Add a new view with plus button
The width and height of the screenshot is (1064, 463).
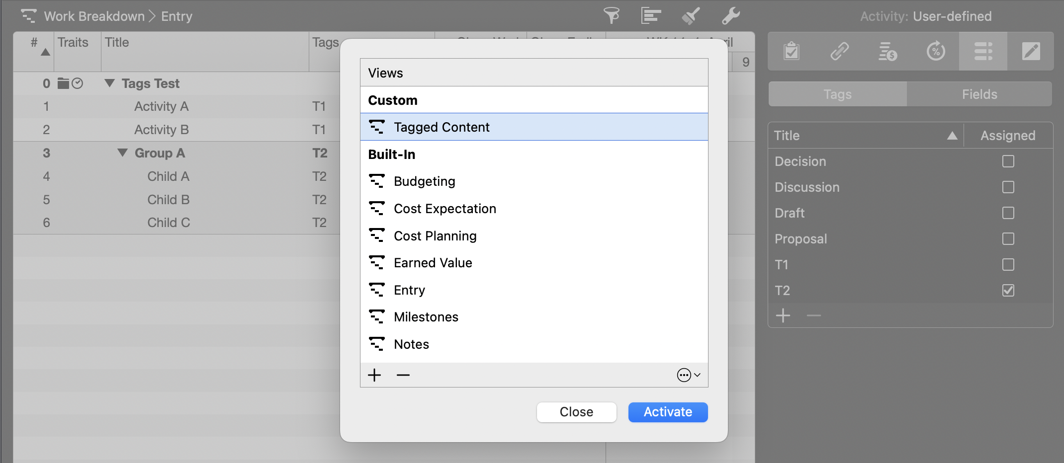pyautogui.click(x=374, y=375)
